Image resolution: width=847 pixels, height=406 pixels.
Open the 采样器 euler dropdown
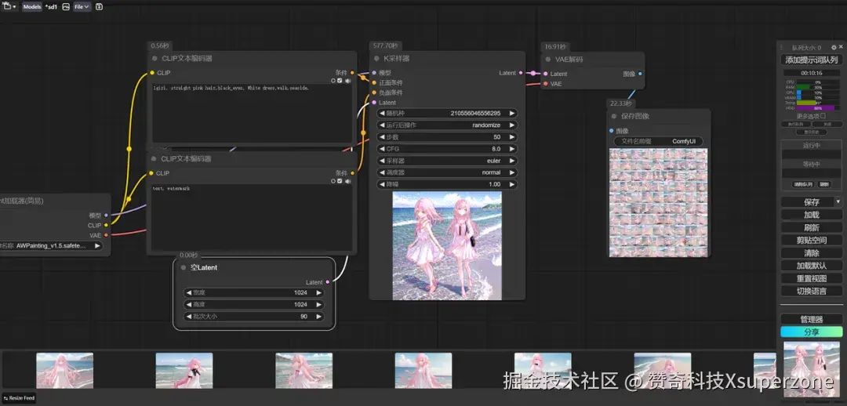click(447, 161)
